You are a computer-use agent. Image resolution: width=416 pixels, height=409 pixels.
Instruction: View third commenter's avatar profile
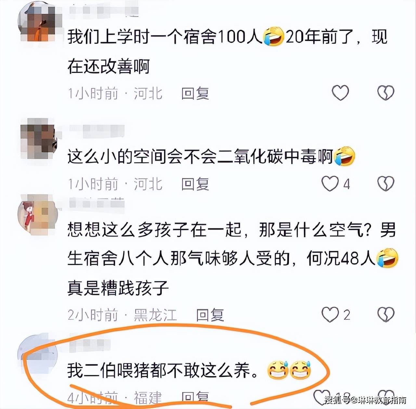point(37,215)
